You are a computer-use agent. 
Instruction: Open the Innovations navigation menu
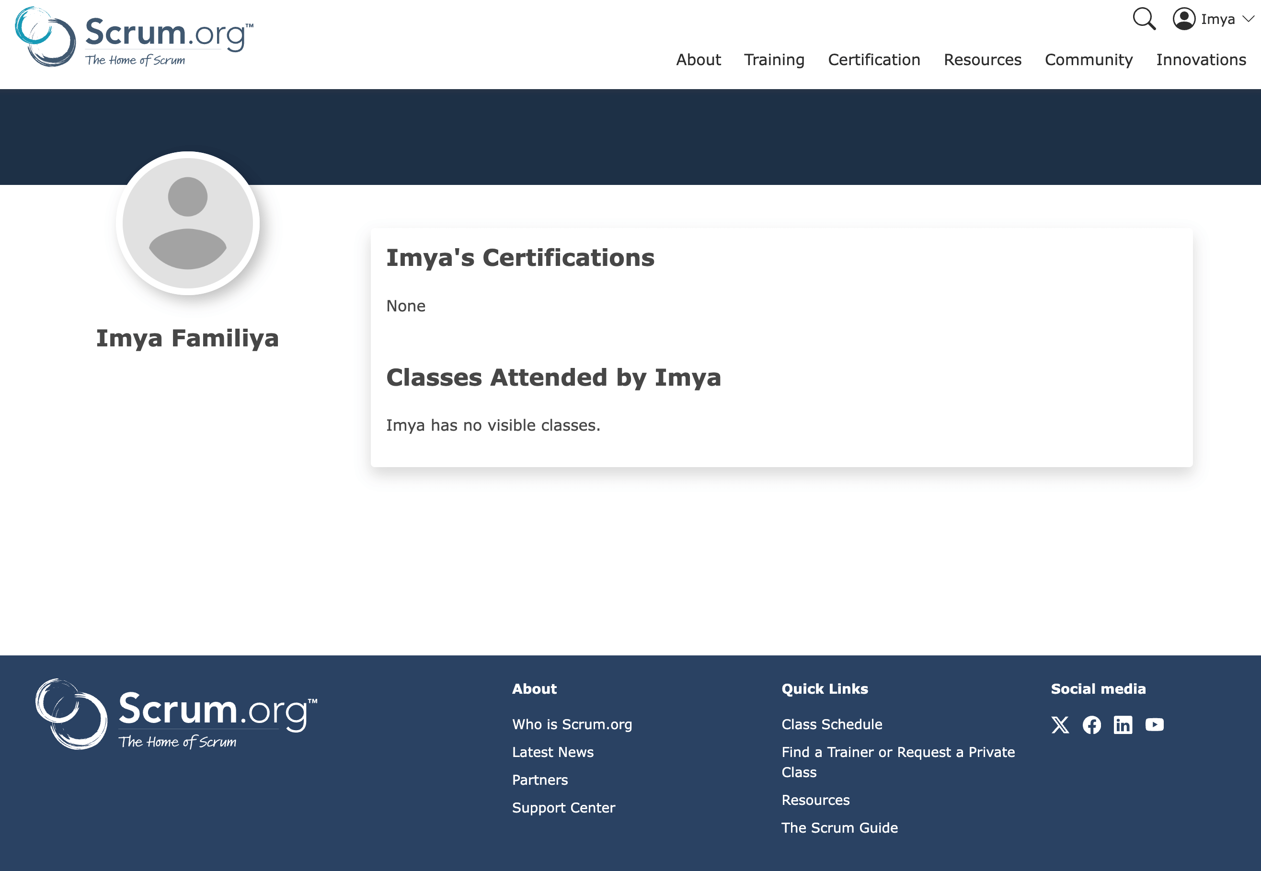1201,59
